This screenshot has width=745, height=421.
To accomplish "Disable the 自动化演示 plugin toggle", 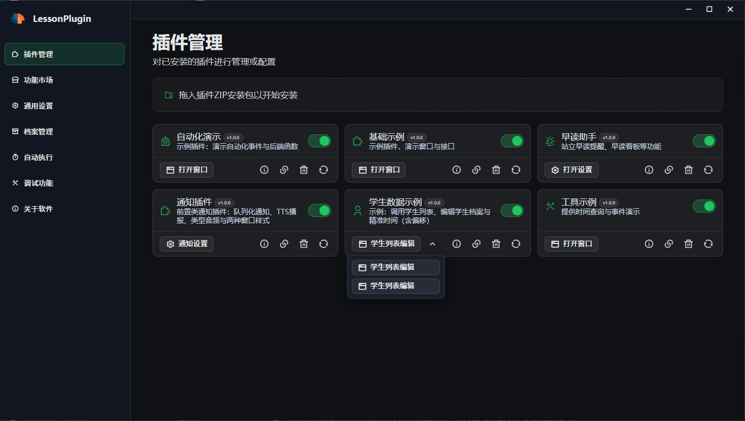I will click(320, 141).
